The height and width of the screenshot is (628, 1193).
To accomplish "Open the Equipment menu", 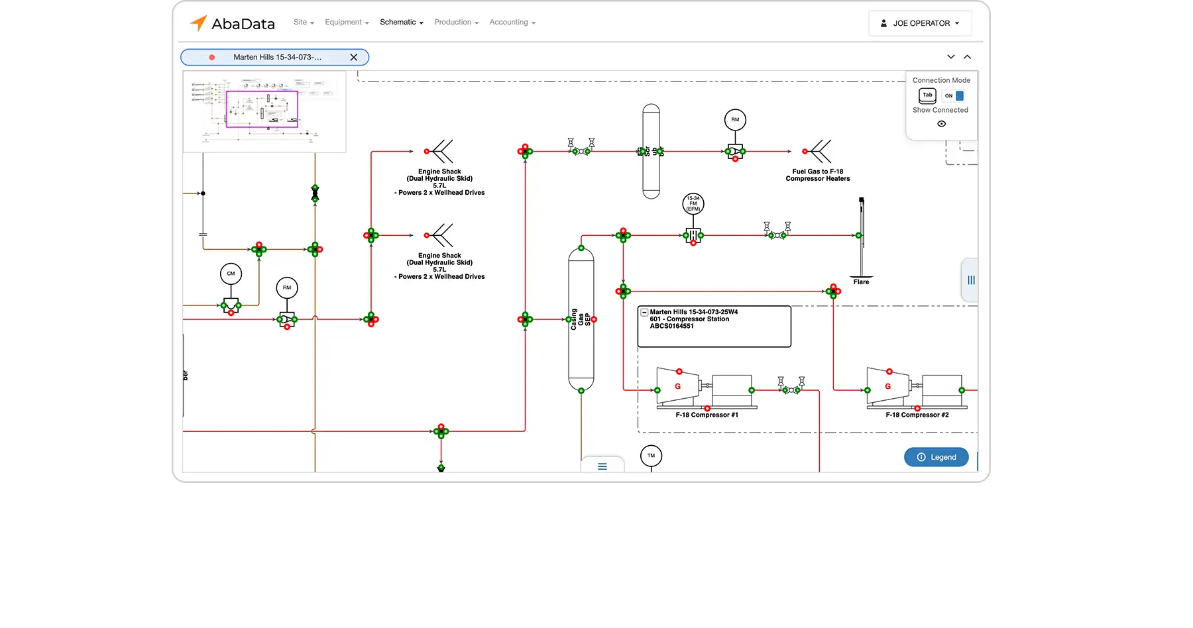I will point(347,23).
